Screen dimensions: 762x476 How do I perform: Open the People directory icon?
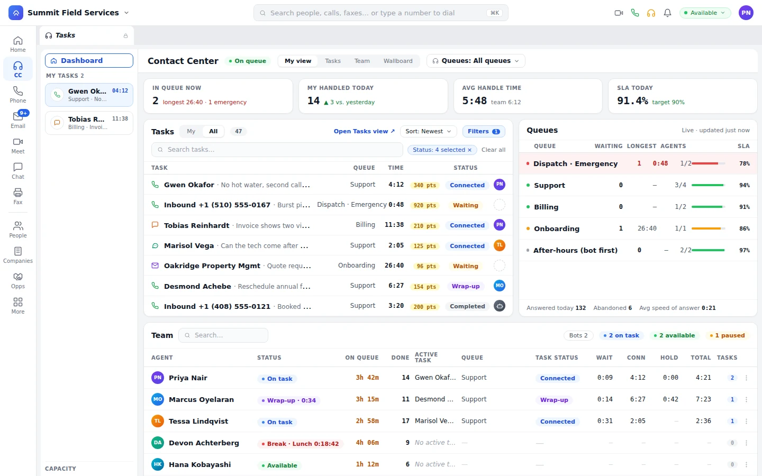18,230
